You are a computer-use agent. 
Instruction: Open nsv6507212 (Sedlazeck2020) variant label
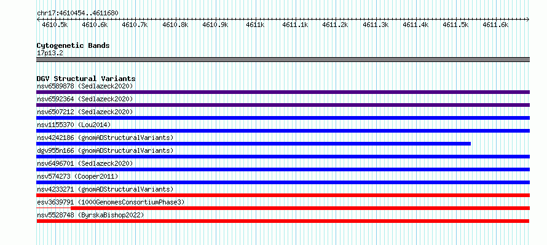point(85,112)
